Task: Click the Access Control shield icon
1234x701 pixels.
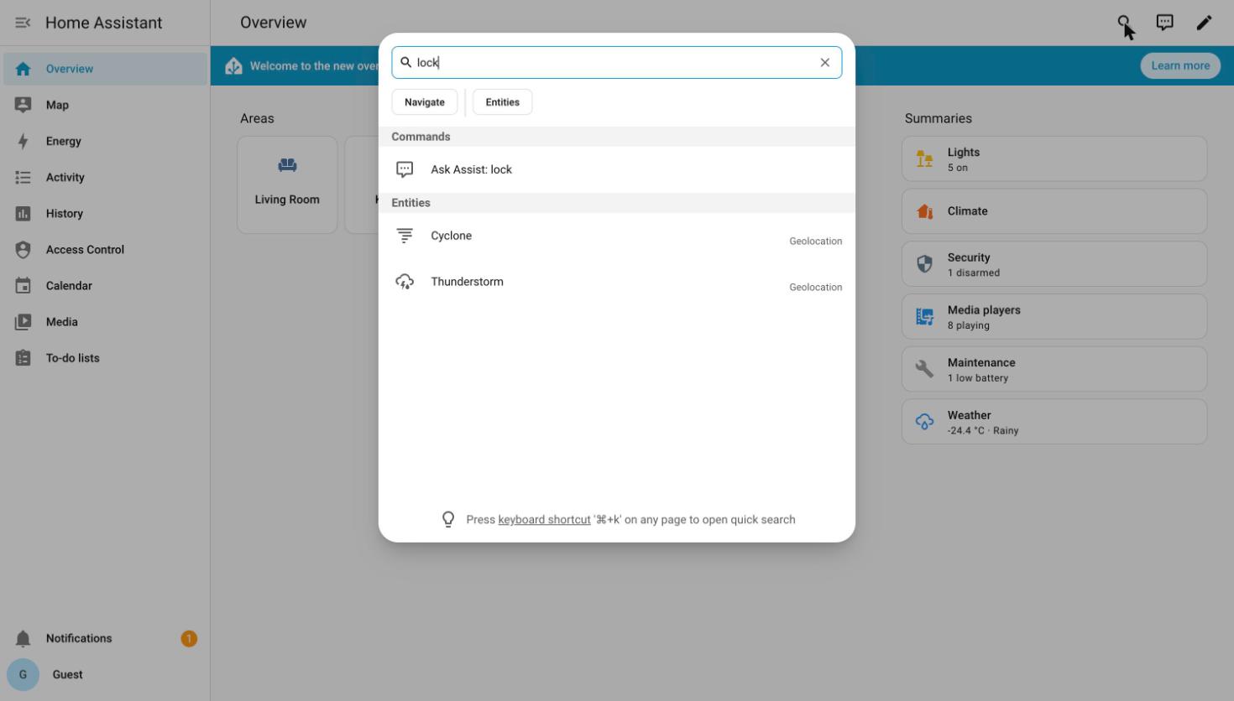Action: (23, 249)
